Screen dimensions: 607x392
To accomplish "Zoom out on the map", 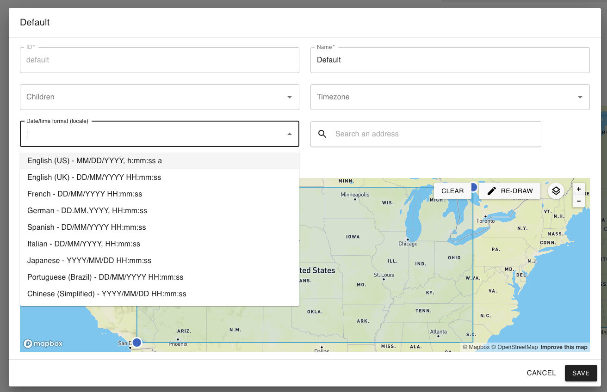I will (579, 201).
